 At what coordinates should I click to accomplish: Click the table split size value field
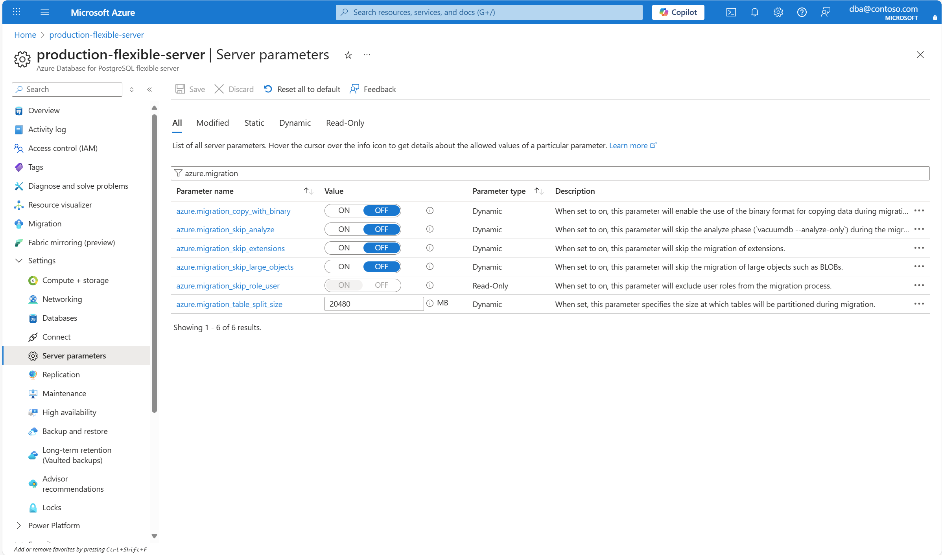[374, 304]
